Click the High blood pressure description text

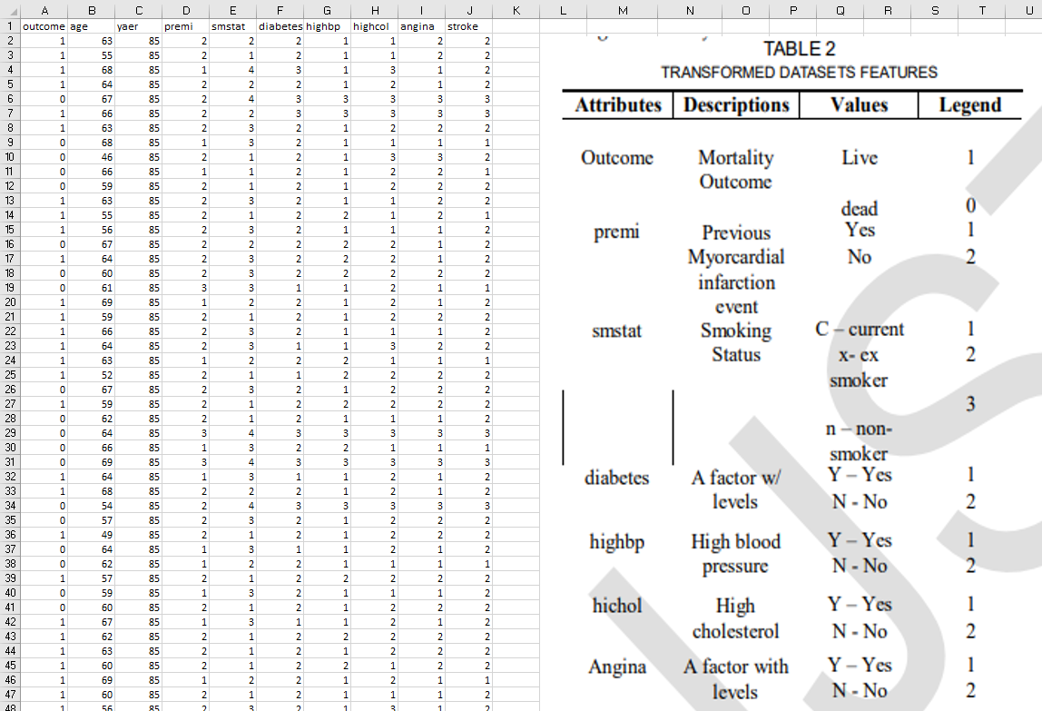pyautogui.click(x=735, y=554)
